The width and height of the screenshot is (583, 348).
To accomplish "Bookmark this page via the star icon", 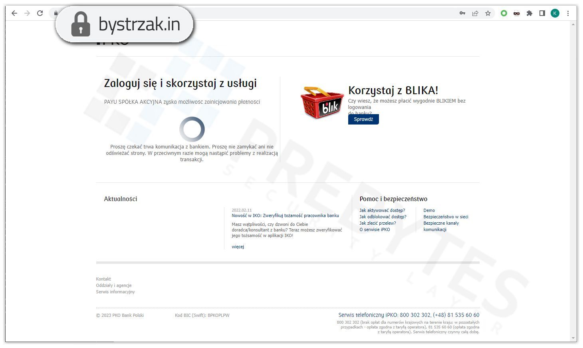I will coord(488,13).
